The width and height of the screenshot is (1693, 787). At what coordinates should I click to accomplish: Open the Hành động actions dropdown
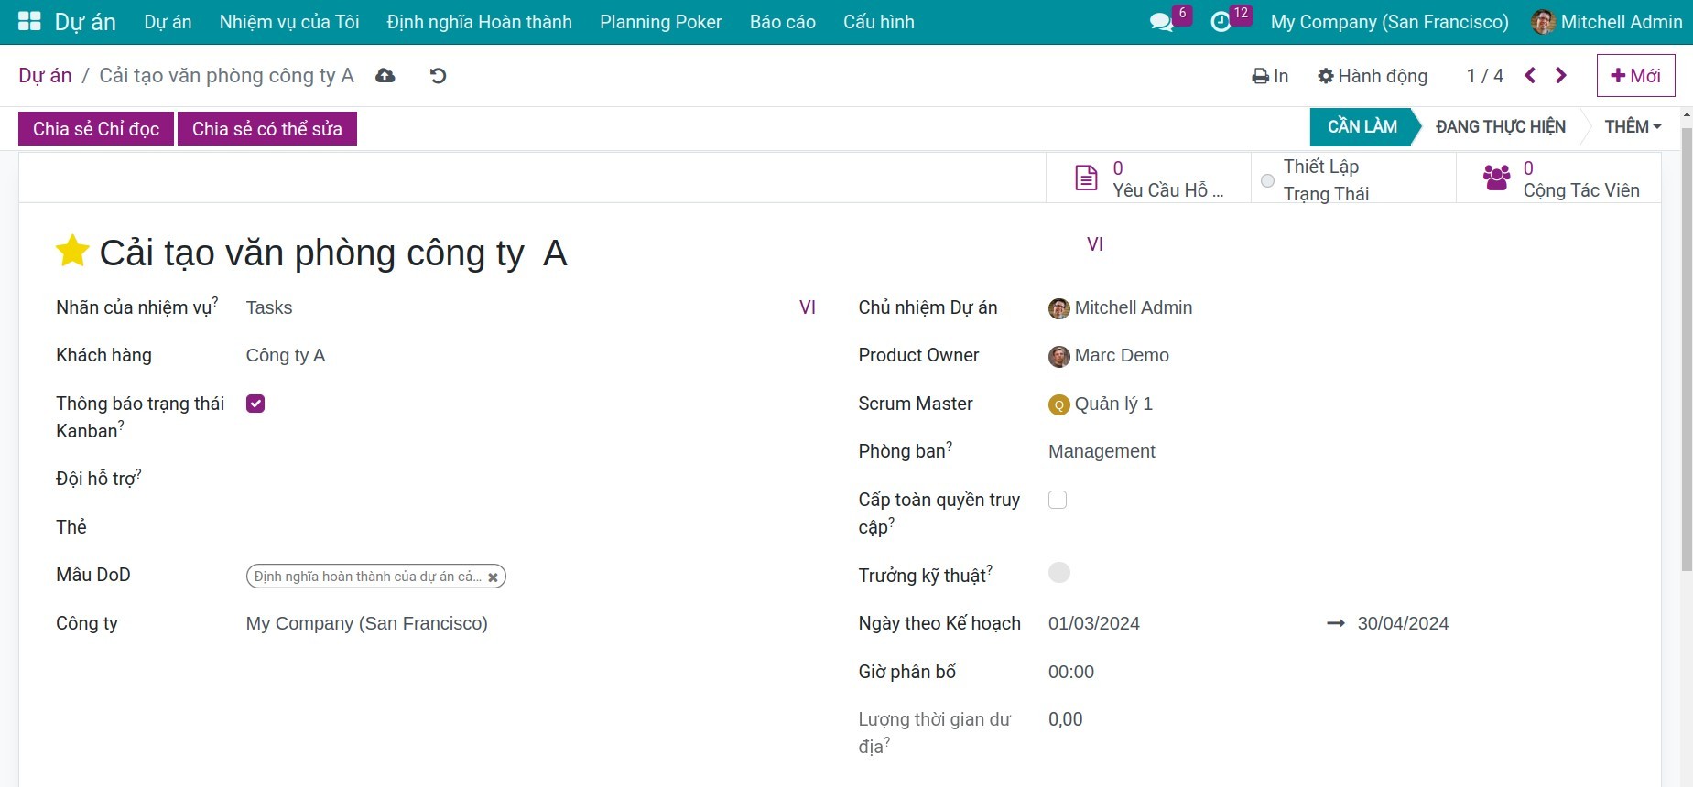(1373, 76)
